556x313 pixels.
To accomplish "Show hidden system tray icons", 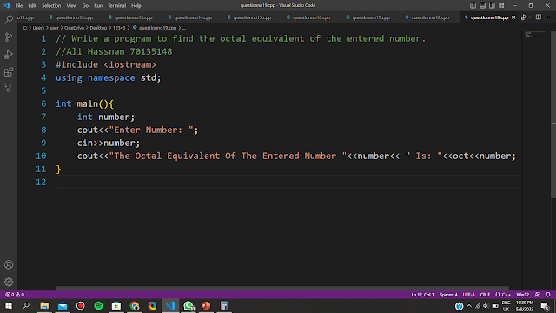I will point(469,306).
